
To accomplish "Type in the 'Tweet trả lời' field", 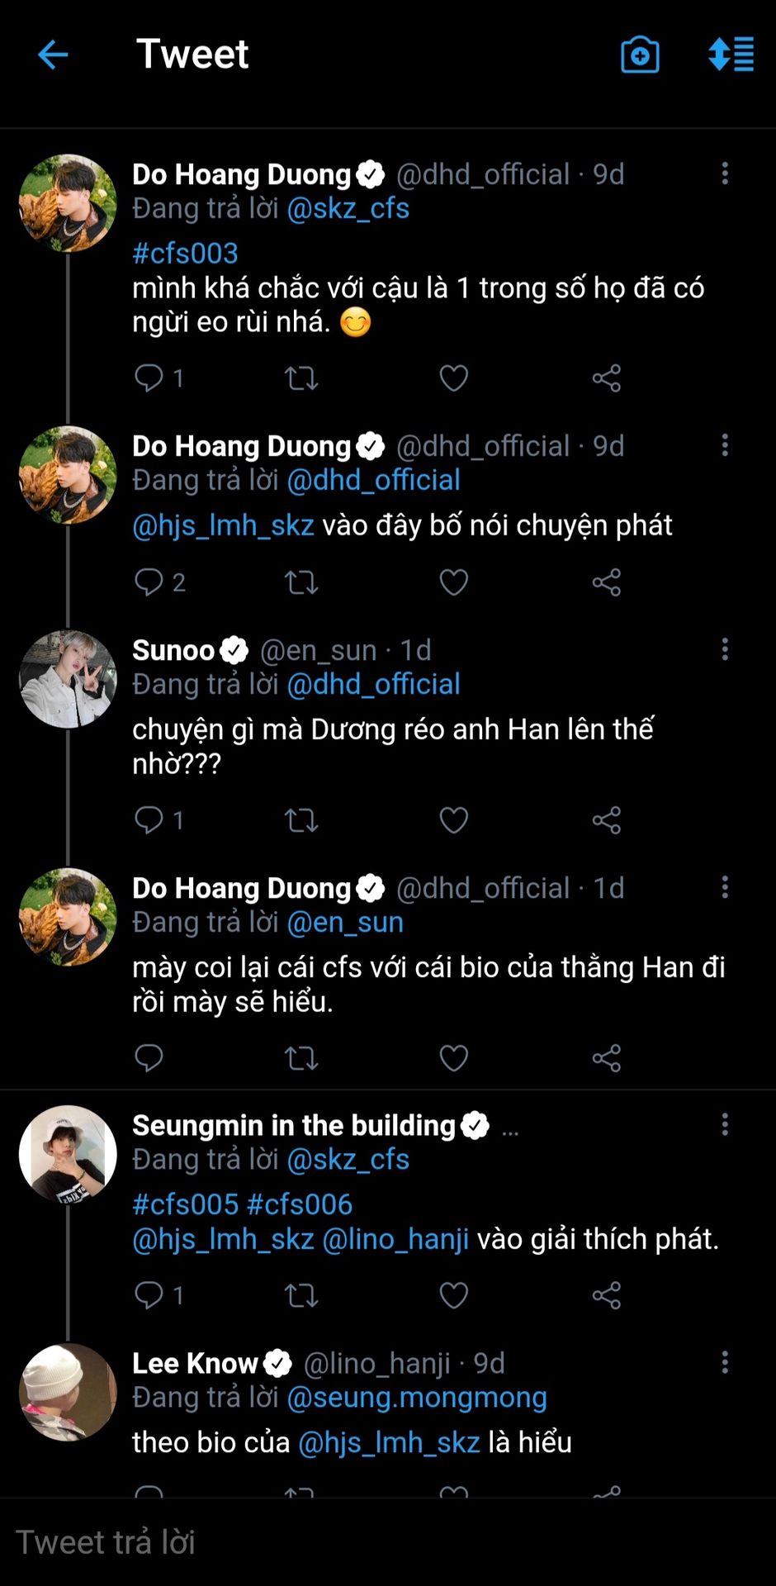I will [330, 1541].
